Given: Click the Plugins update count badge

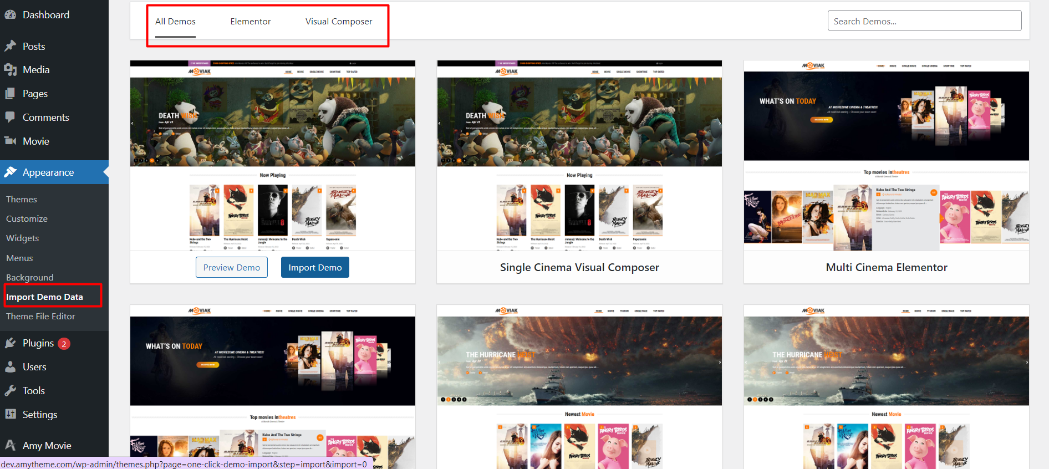Looking at the screenshot, I should [x=64, y=344].
